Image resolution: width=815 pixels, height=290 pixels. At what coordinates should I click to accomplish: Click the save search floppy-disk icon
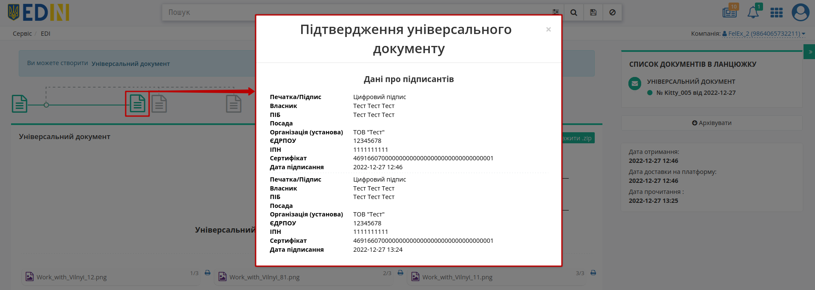pos(593,12)
